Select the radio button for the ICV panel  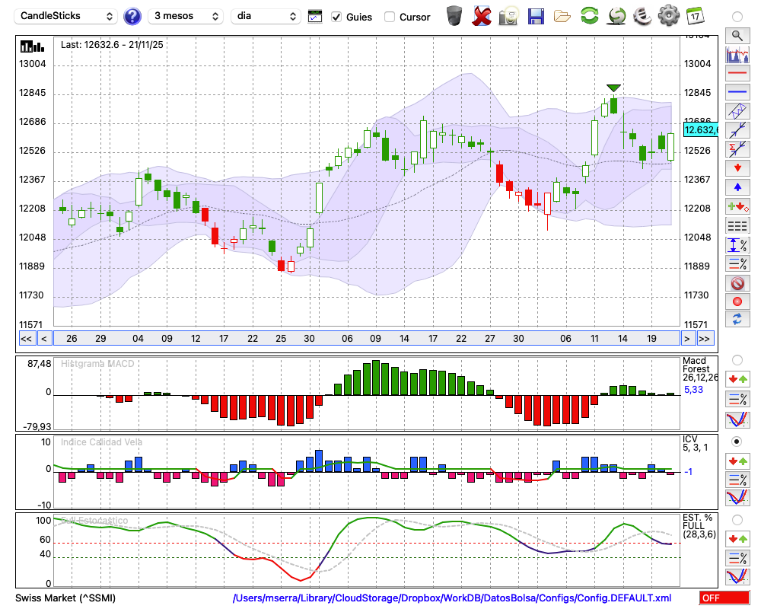(x=737, y=442)
